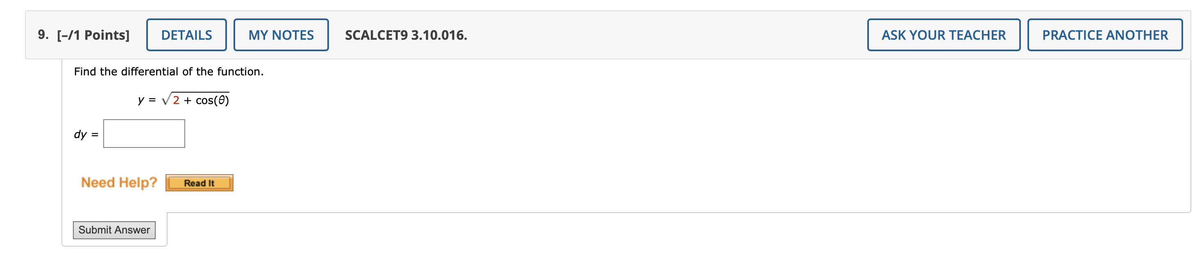Click the answer entry region near Submit Answer
The width and height of the screenshot is (1204, 279).
click(114, 230)
